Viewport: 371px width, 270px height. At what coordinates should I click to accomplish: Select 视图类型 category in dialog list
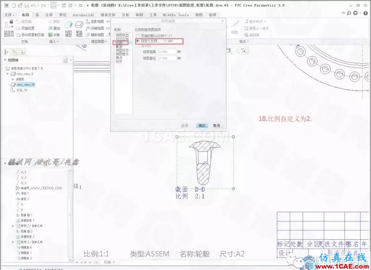(x=122, y=35)
